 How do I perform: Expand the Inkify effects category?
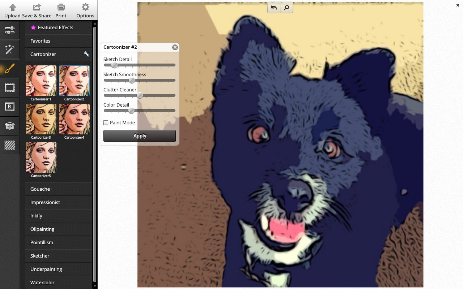coord(59,216)
